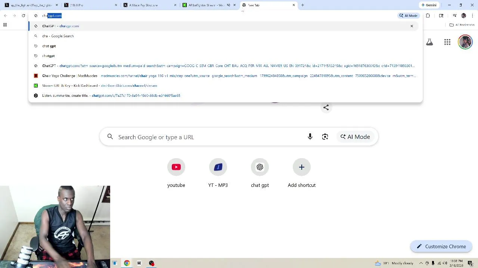The width and height of the screenshot is (478, 268).
Task: Open the chat gpt shortcut
Action: (260, 173)
